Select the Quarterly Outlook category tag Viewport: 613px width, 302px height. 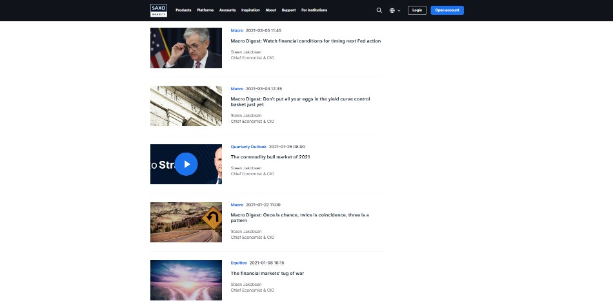pos(248,147)
